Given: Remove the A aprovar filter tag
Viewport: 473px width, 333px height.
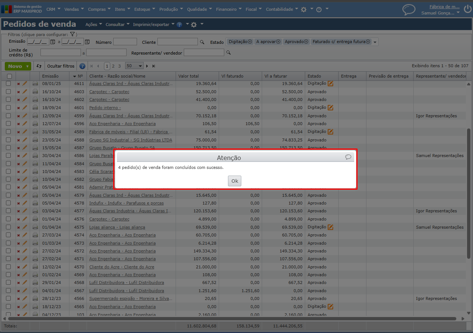Looking at the screenshot, I should click(278, 42).
